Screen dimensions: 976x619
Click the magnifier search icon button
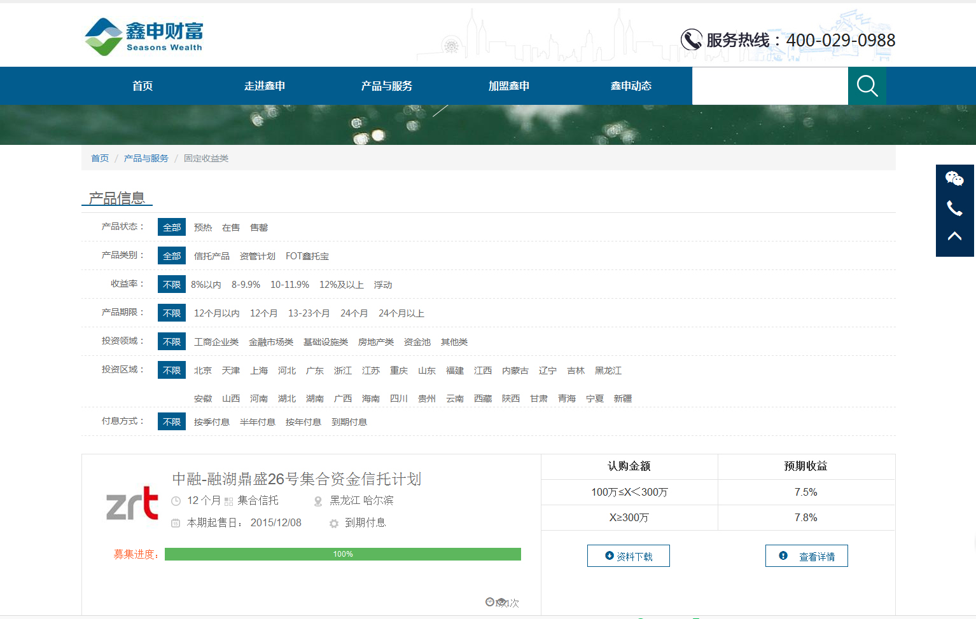click(x=867, y=86)
